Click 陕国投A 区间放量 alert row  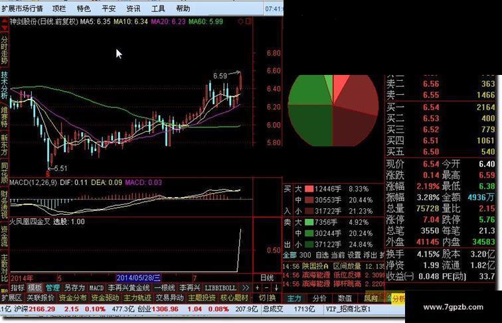tap(333, 266)
